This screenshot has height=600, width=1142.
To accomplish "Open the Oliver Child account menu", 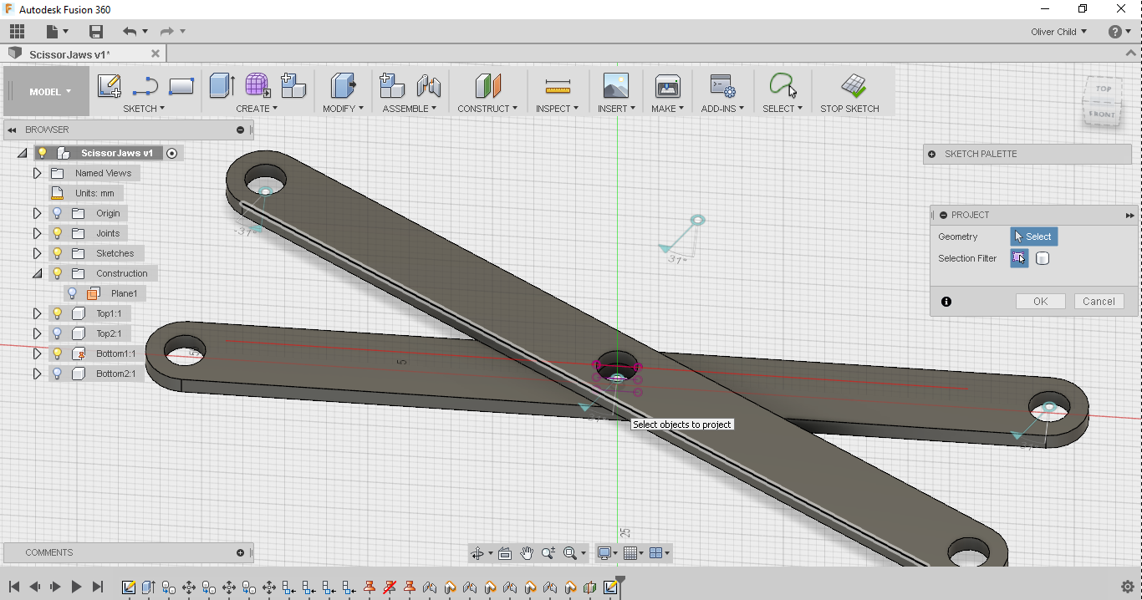I will click(1058, 32).
